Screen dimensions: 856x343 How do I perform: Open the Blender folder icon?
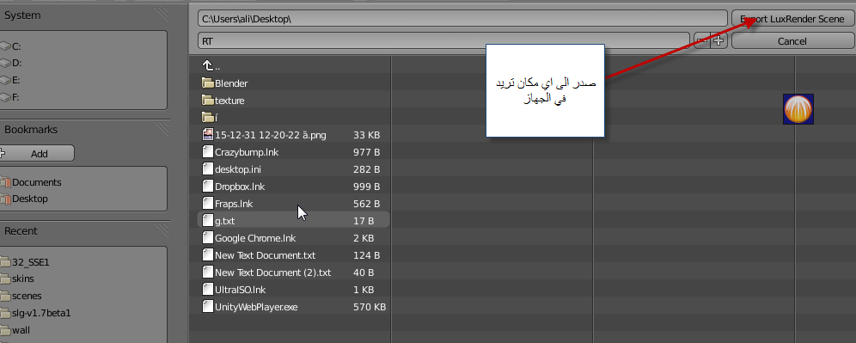coord(207,83)
